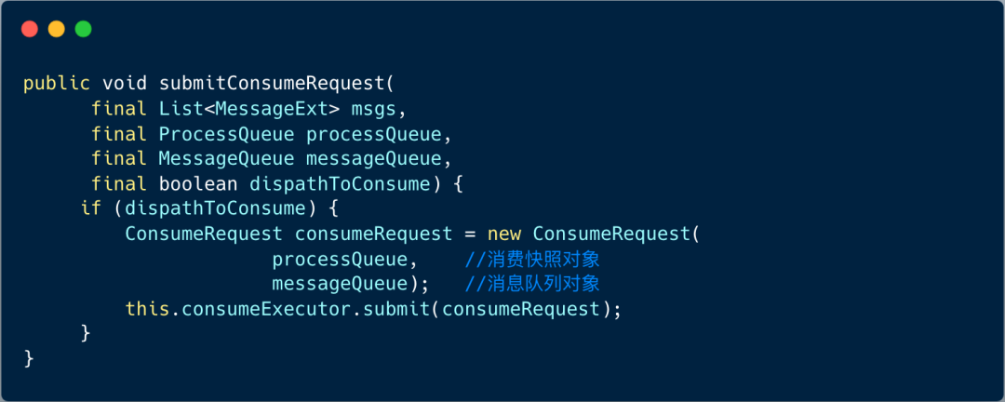This screenshot has width=1005, height=402.
Task: Click the "public" keyword
Action: coord(57,83)
